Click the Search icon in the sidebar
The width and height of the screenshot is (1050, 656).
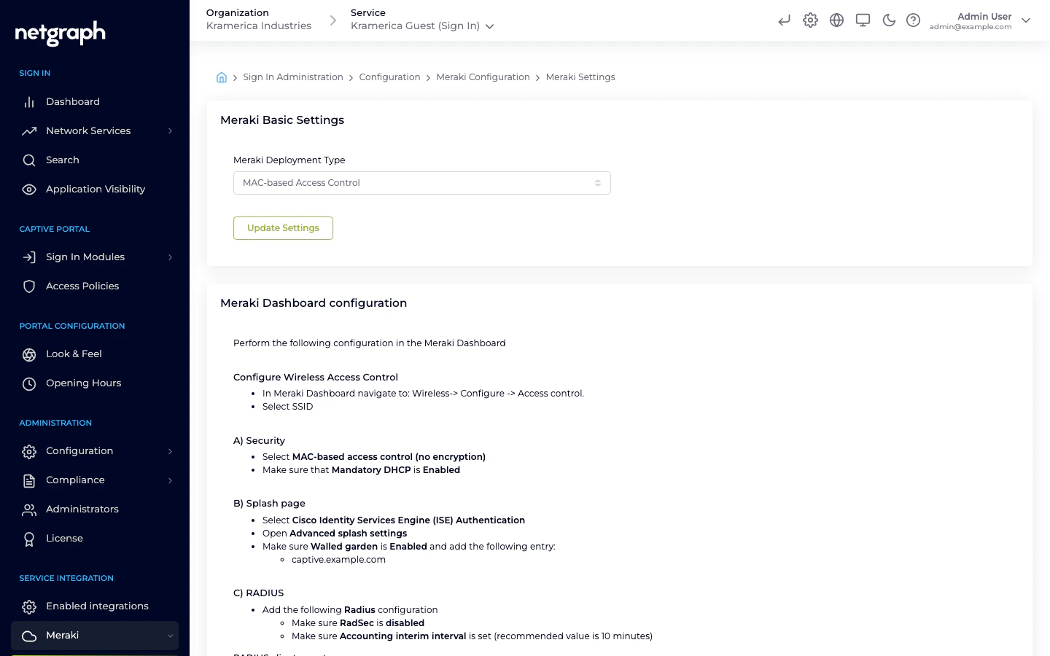coord(29,160)
